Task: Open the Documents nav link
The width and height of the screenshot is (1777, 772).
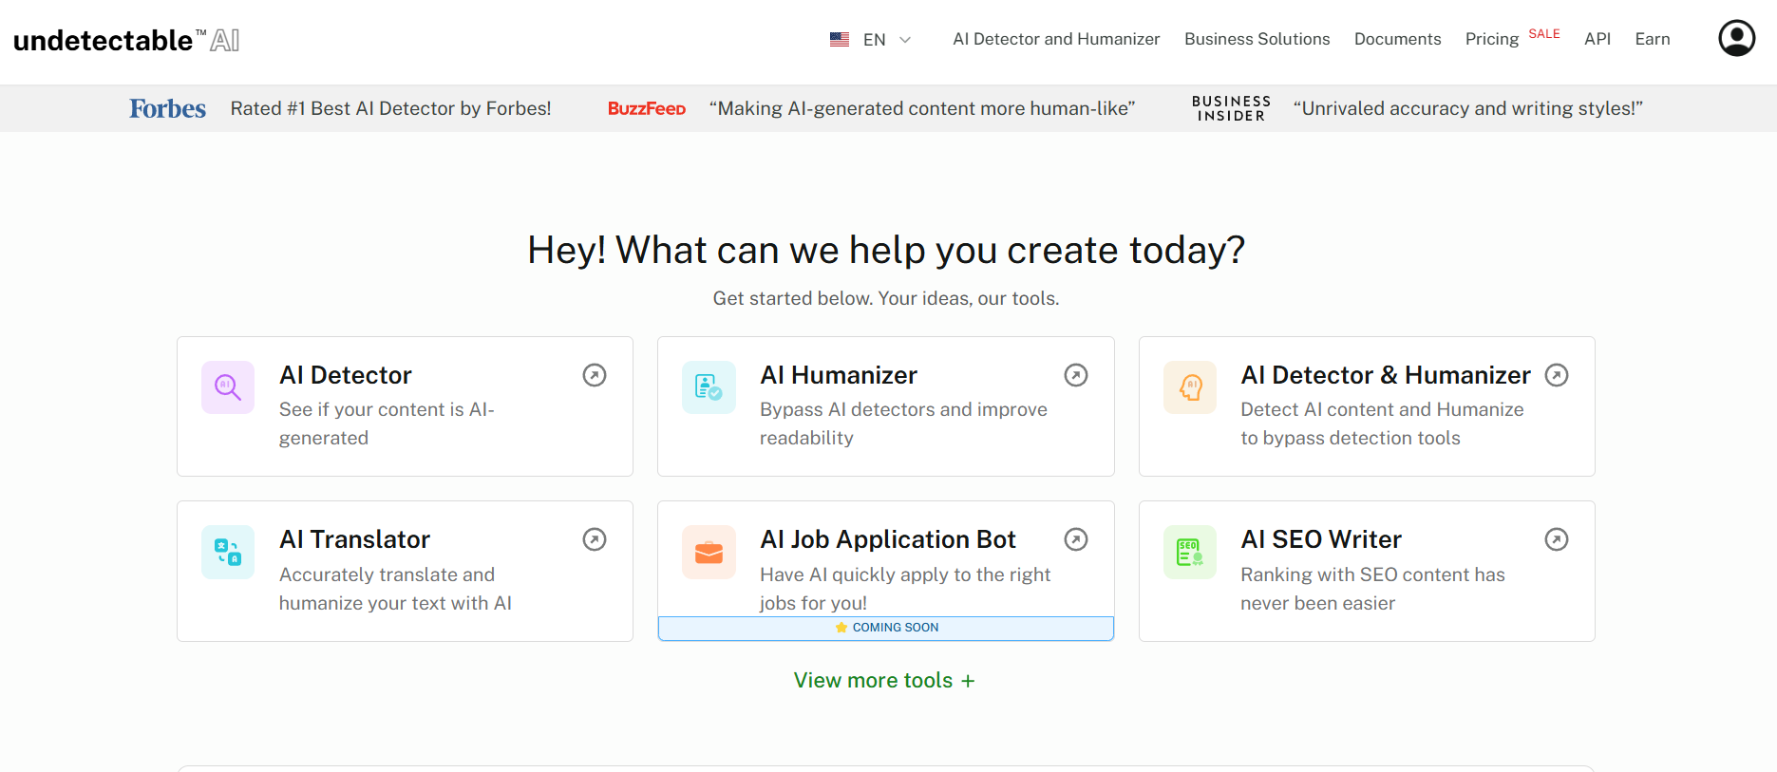Action: [1397, 39]
